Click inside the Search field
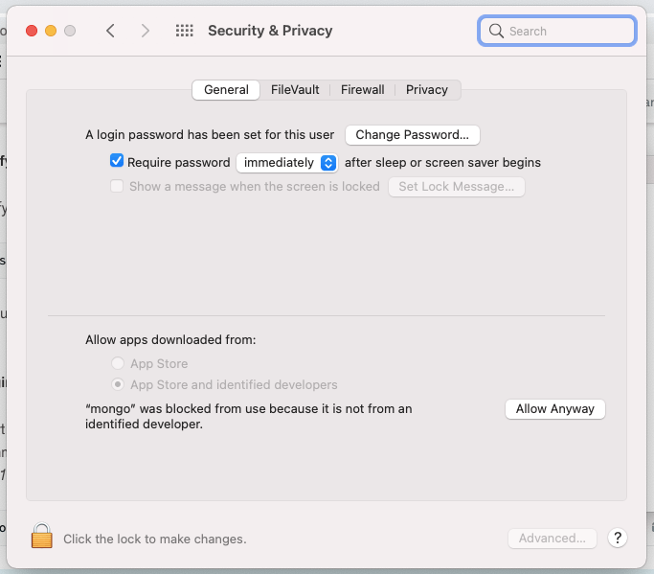The image size is (654, 574). (x=567, y=31)
